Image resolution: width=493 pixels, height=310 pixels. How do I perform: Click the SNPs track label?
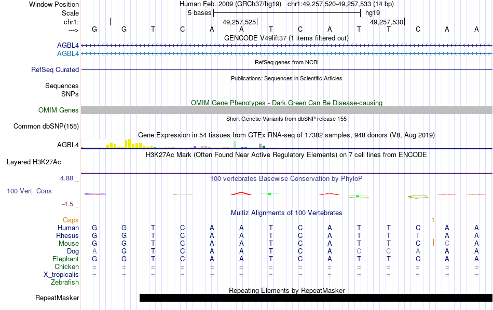(70, 94)
